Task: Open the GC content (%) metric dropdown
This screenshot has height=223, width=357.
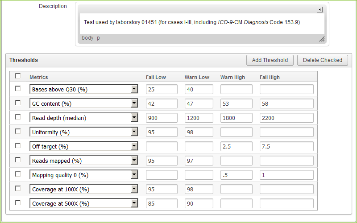Action: (x=134, y=103)
